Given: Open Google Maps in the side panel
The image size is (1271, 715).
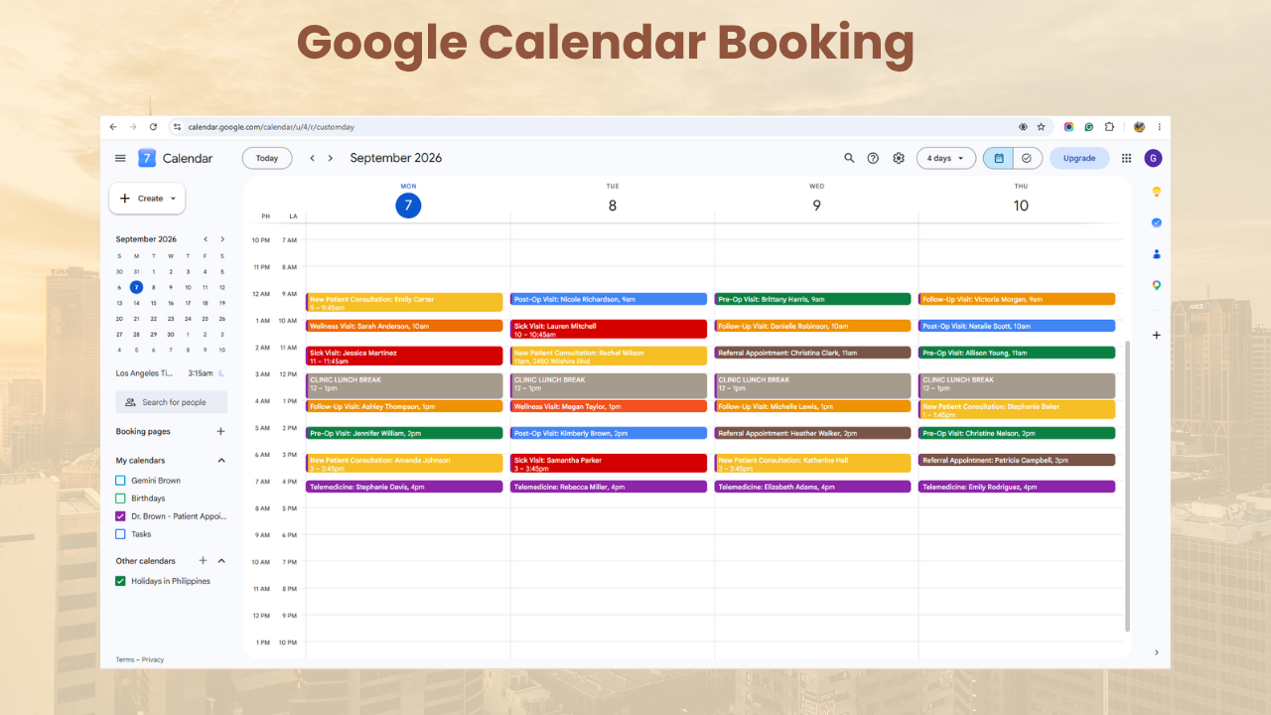Looking at the screenshot, I should click(1156, 285).
